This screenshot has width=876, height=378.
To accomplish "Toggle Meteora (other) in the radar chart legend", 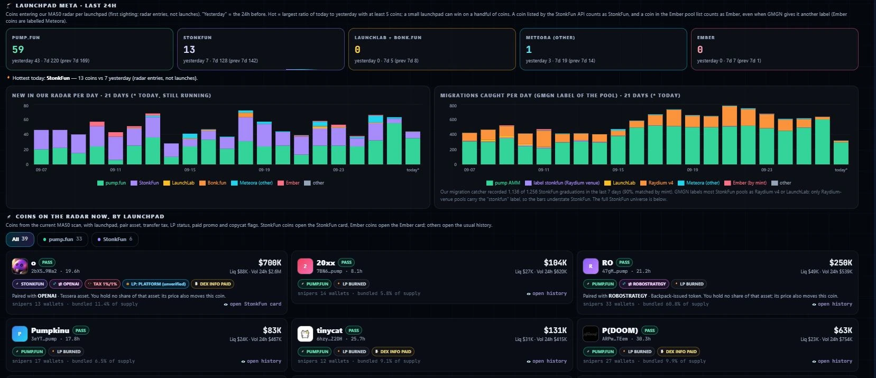I will 252,183.
